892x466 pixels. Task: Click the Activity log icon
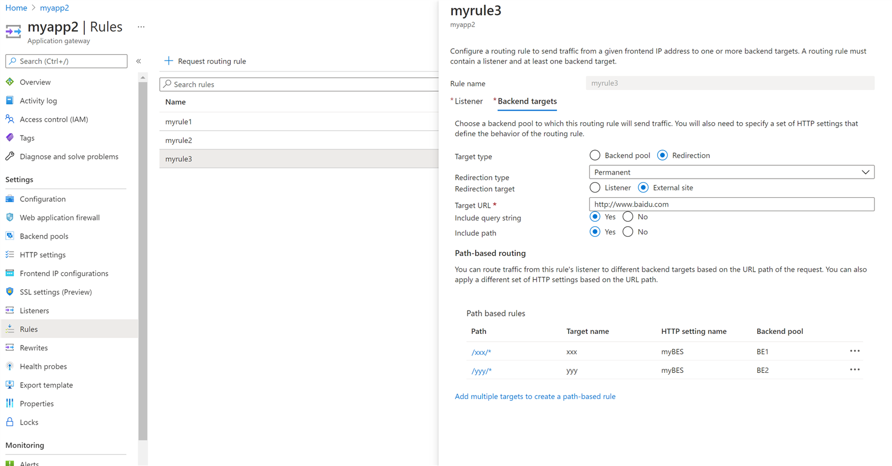pos(10,101)
